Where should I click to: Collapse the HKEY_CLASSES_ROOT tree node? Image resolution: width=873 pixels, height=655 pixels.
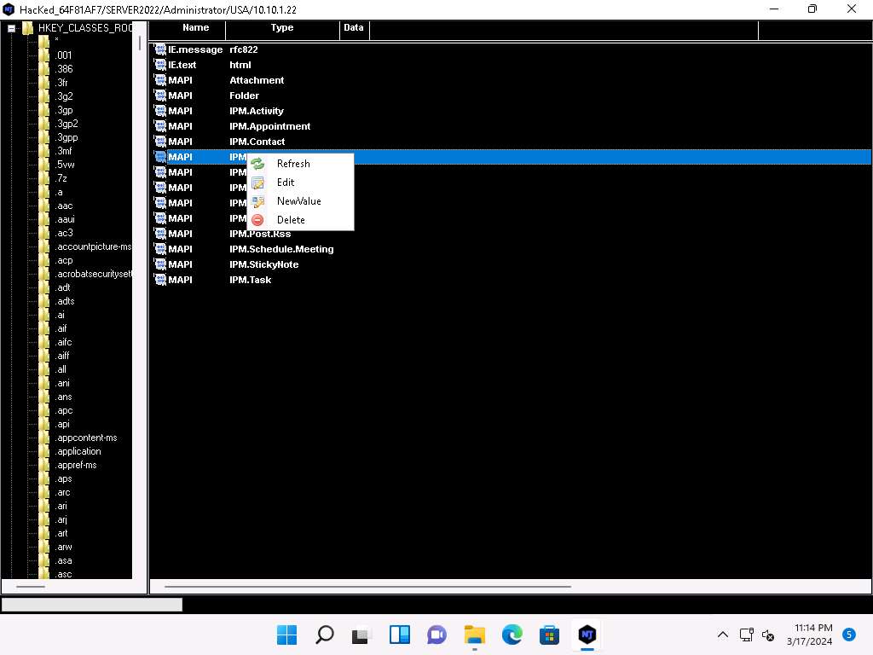[x=11, y=28]
